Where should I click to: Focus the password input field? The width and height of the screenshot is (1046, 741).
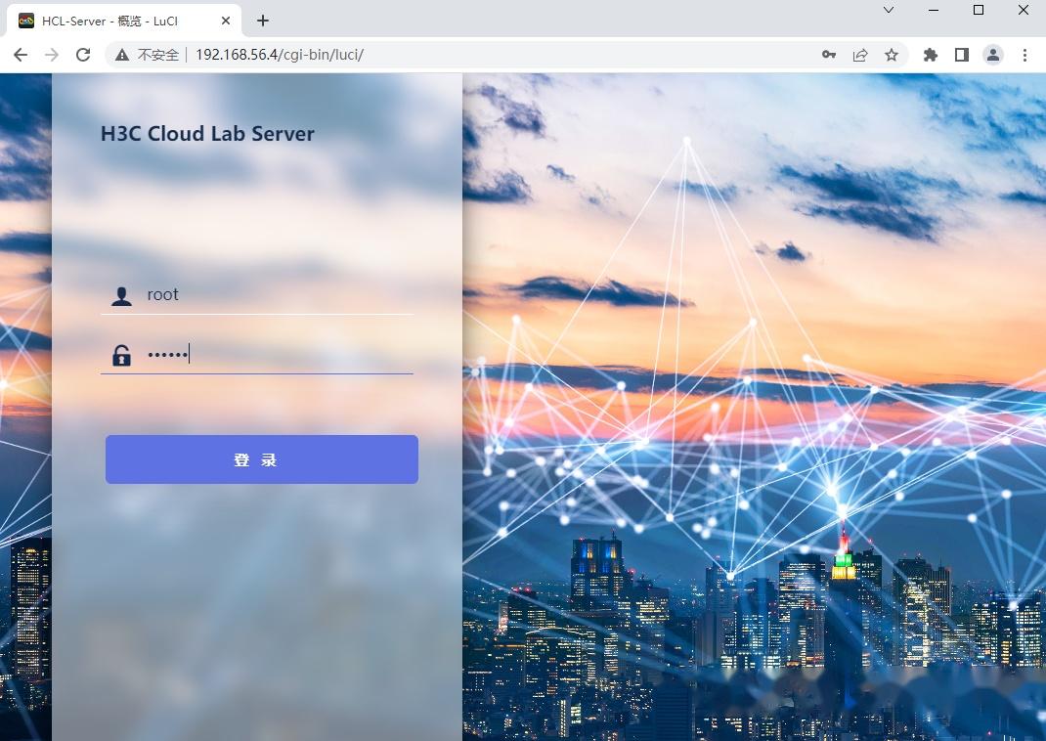[x=274, y=354]
